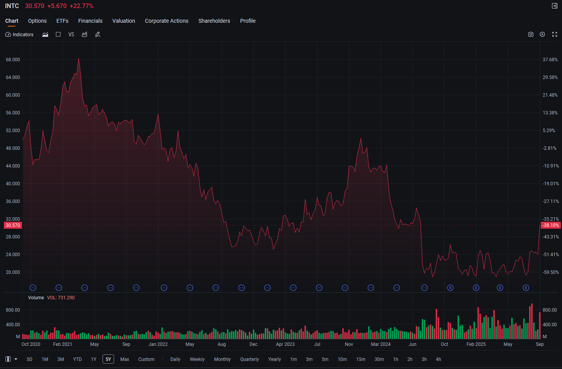Choose the 1h interval
The width and height of the screenshot is (562, 369).
click(396, 359)
